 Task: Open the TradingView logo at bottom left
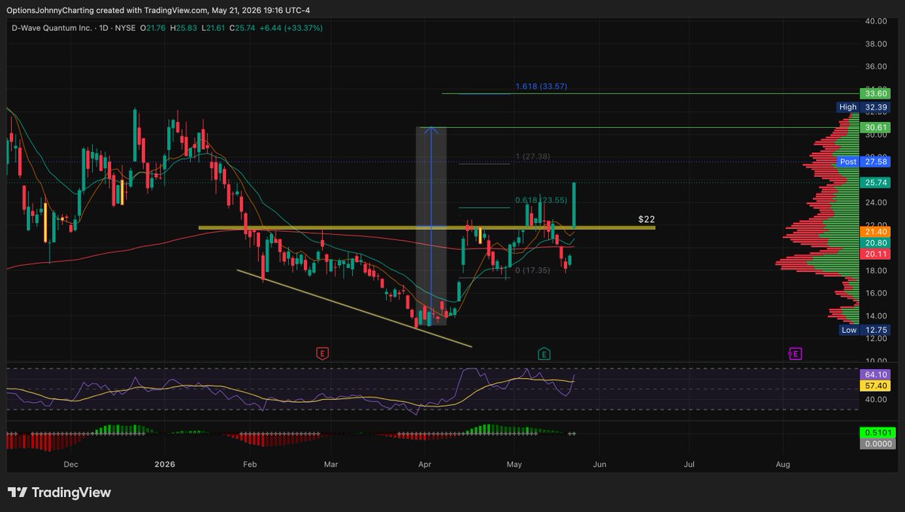pos(60,492)
